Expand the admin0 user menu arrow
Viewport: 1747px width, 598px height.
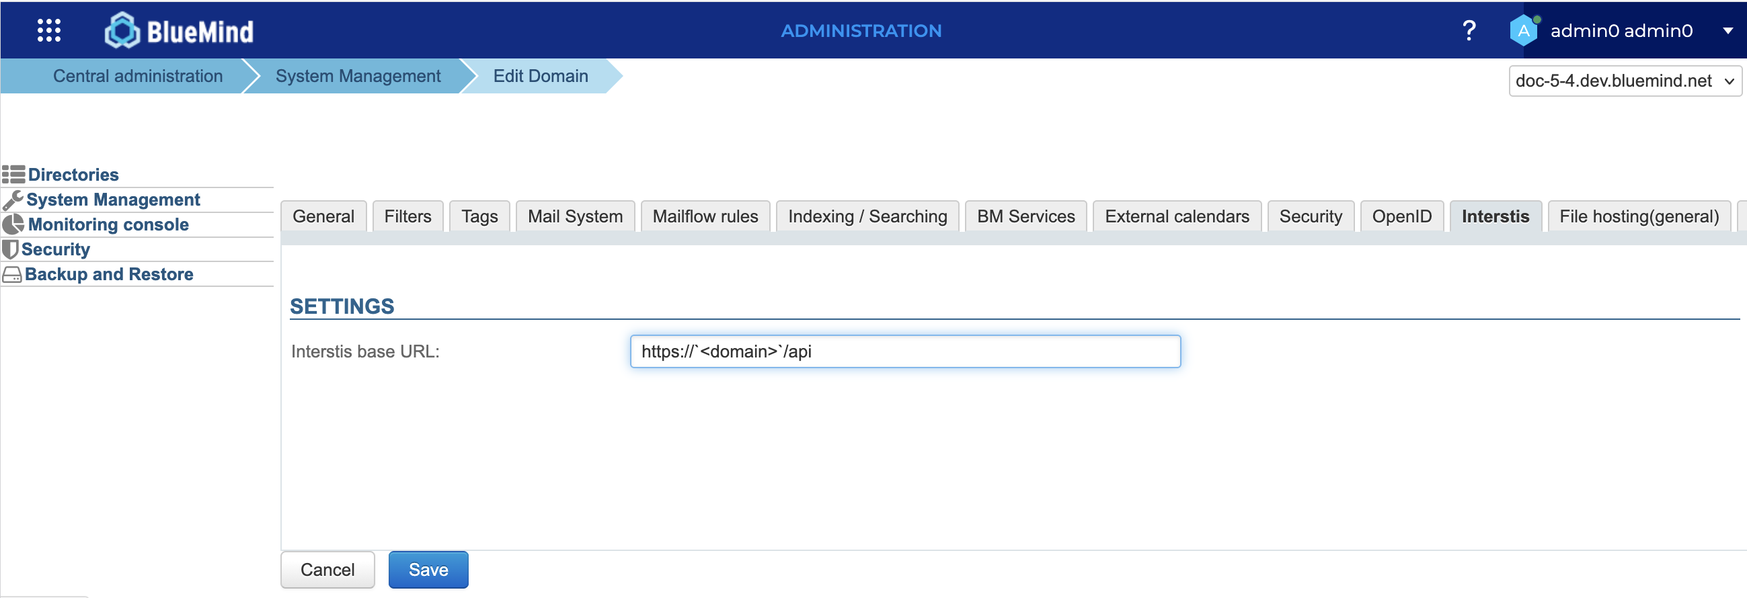click(1727, 30)
